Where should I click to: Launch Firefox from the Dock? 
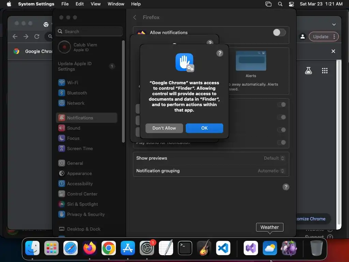click(x=90, y=248)
